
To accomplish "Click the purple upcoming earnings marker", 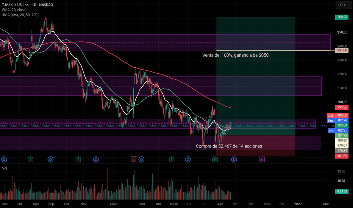I will 262,160.
